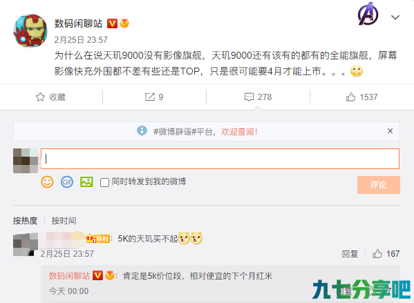Open the Iron Man avatar of 数码闲聊站
The height and width of the screenshot is (303, 414).
(x=30, y=31)
